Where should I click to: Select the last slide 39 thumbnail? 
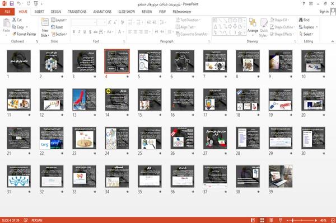pos(281,177)
